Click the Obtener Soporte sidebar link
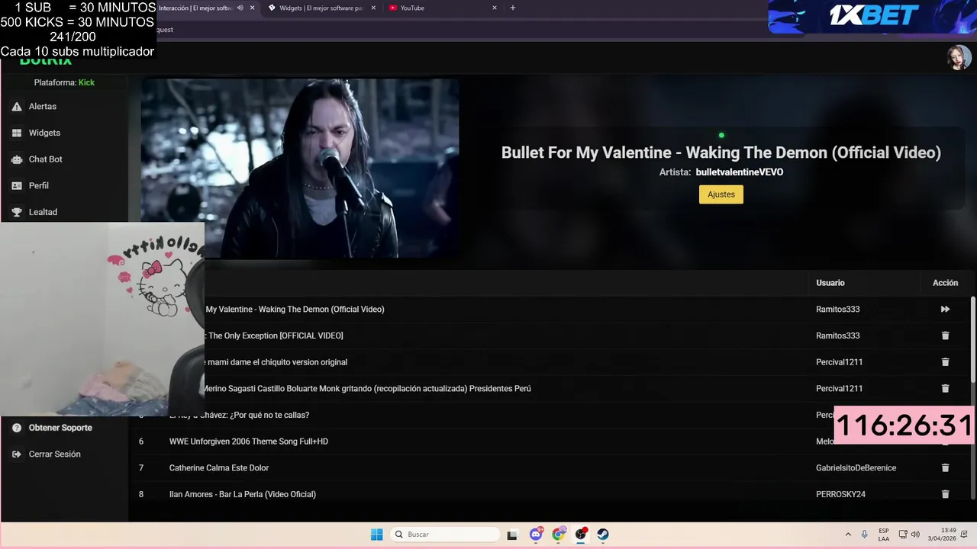The width and height of the screenshot is (977, 549). coord(60,428)
